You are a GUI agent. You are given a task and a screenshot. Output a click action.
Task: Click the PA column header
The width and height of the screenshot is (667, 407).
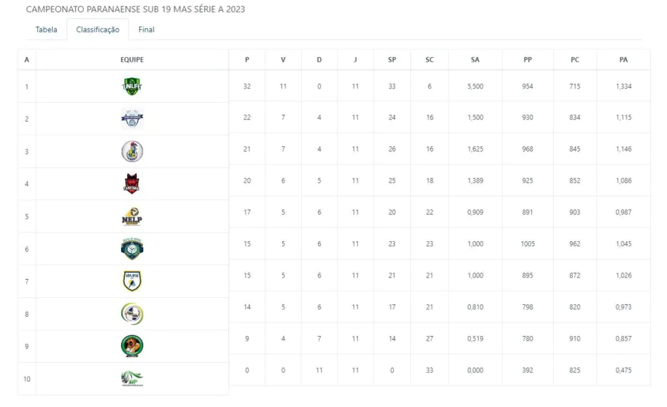tap(623, 60)
